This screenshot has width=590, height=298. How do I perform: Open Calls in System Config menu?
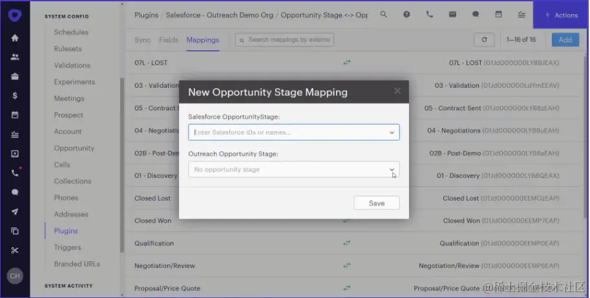62,164
